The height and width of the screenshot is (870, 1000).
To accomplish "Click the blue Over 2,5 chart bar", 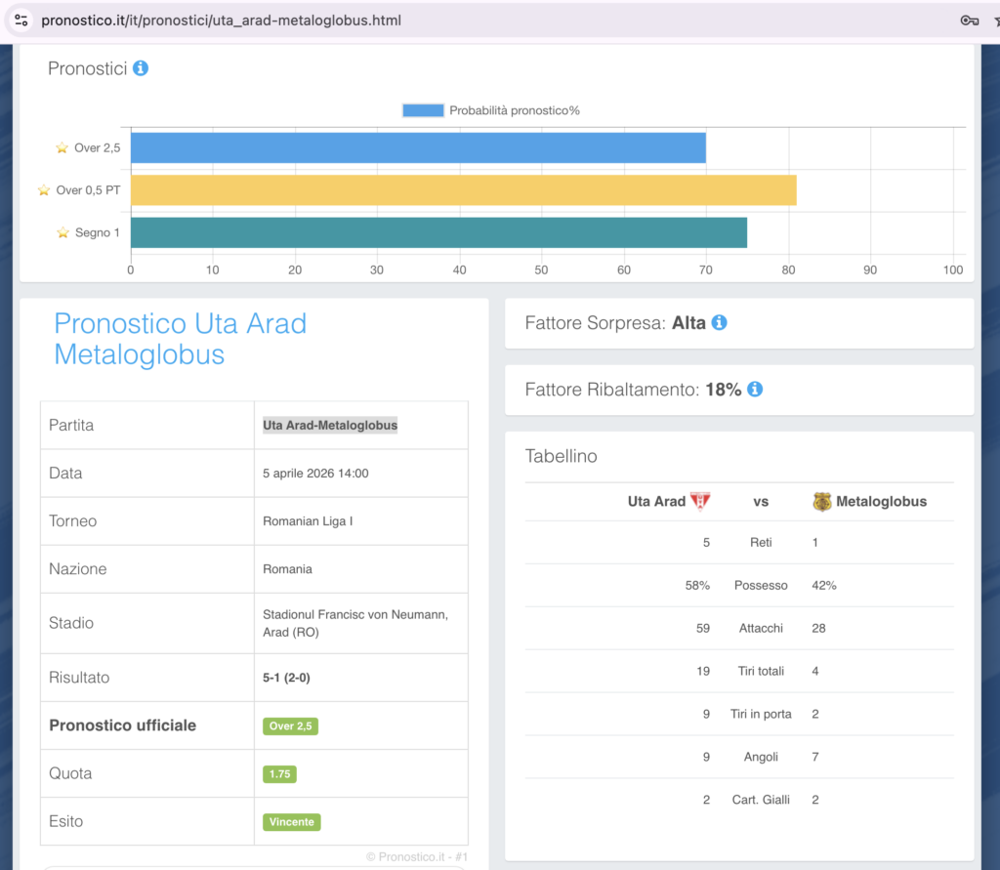I will click(x=418, y=147).
